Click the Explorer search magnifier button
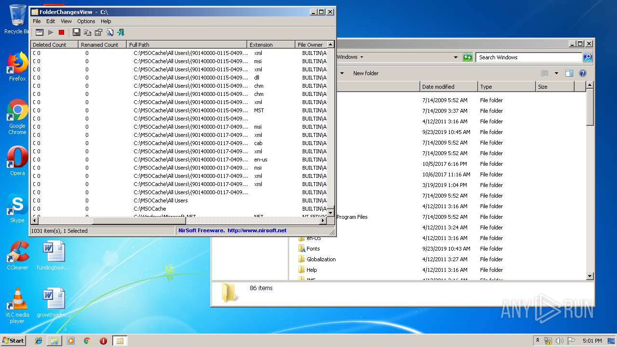Image resolution: width=617 pixels, height=347 pixels. tap(588, 57)
